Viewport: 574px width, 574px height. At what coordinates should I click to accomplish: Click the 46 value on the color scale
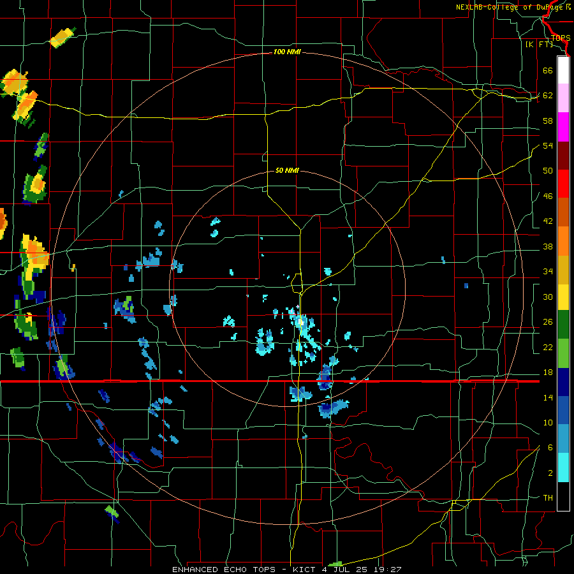548,196
